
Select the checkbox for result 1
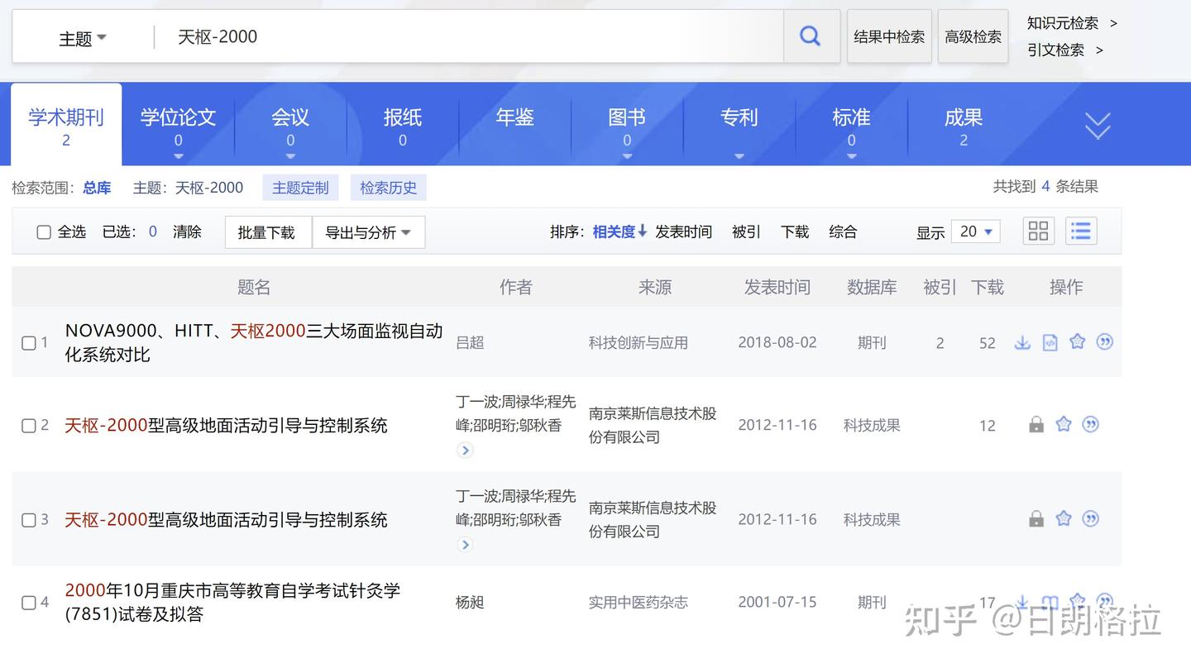pos(27,341)
